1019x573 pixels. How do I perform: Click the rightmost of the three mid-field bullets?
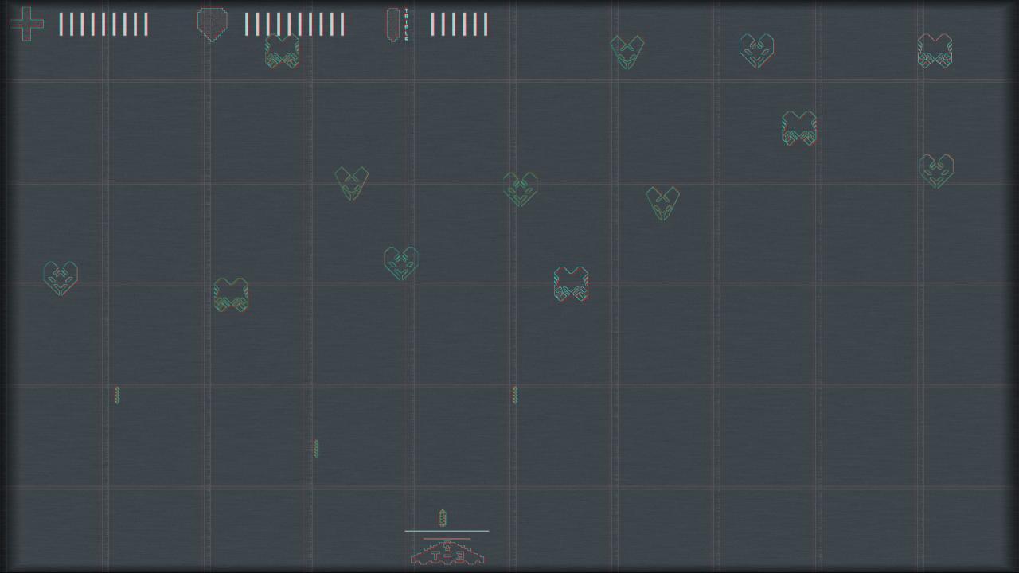[514, 395]
